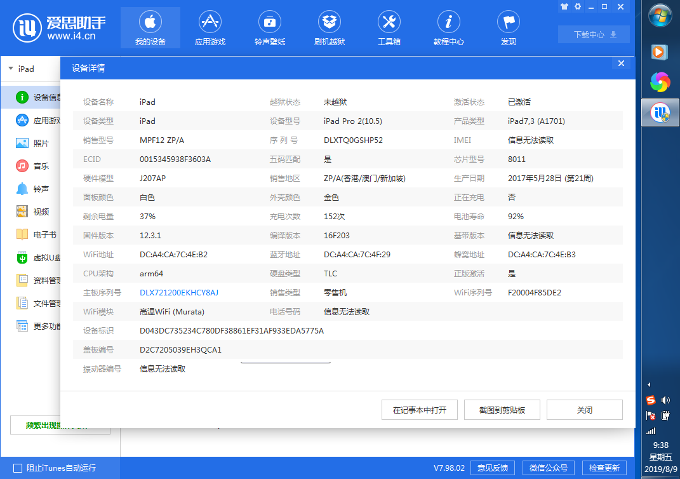Click the blue motherboard serial number link
The height and width of the screenshot is (479, 680).
point(179,293)
